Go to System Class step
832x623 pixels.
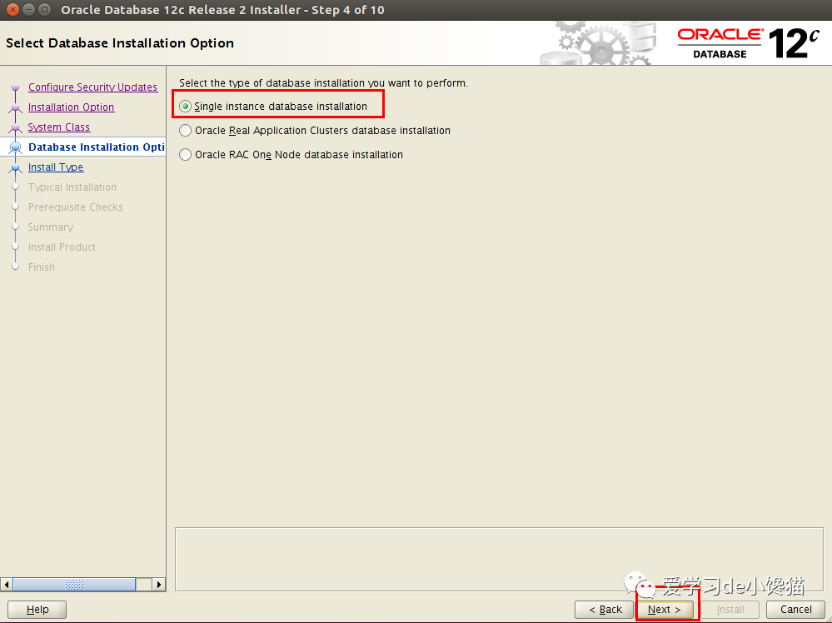(x=59, y=127)
